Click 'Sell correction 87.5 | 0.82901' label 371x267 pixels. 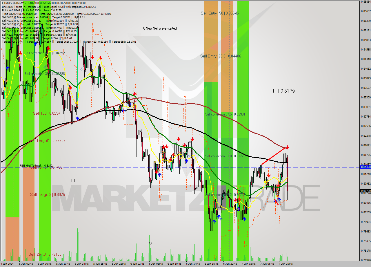coord(225,114)
